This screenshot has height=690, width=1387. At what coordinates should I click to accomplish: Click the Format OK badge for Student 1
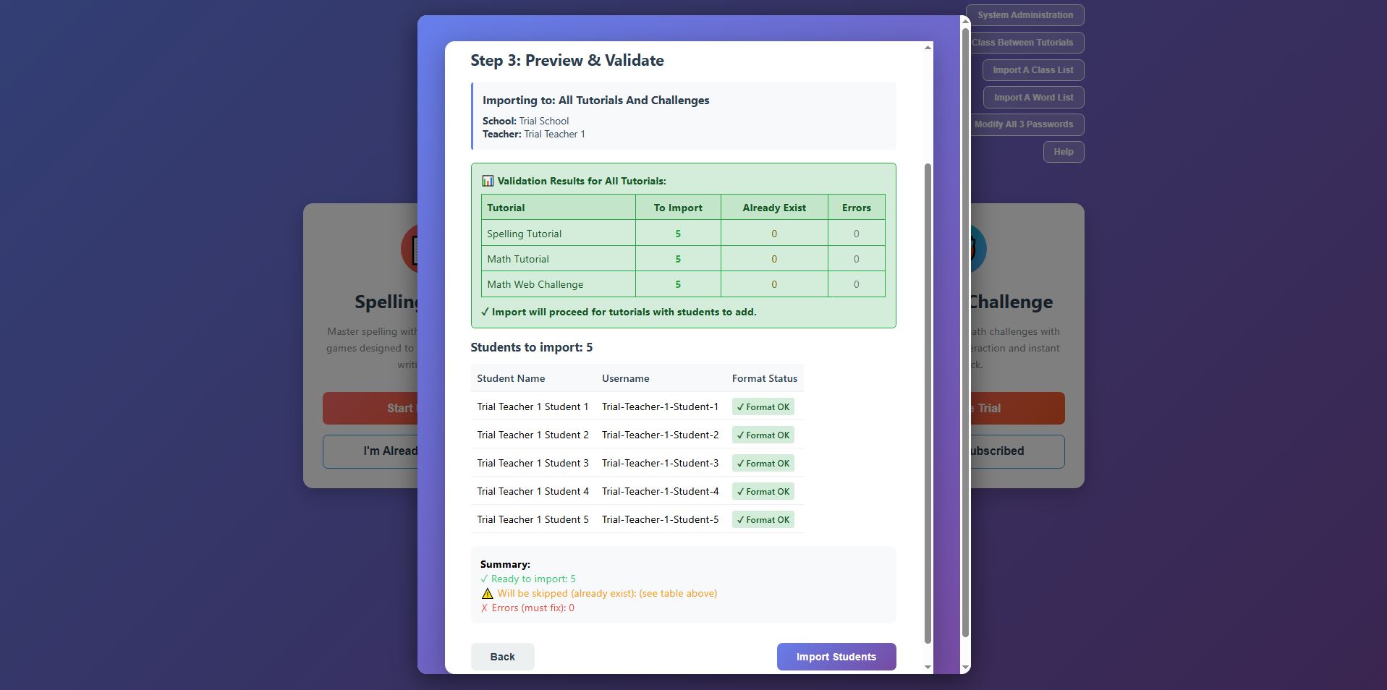763,406
